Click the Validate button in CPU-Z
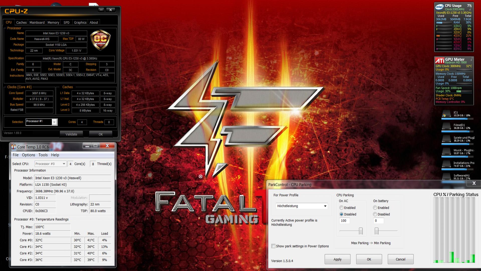 (x=71, y=134)
